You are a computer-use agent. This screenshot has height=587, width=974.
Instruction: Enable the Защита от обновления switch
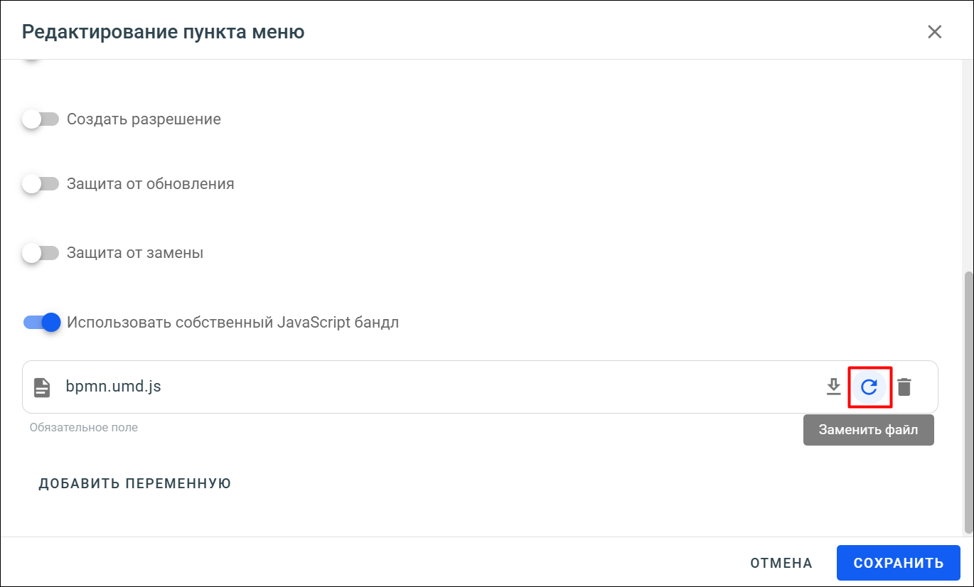tap(40, 184)
